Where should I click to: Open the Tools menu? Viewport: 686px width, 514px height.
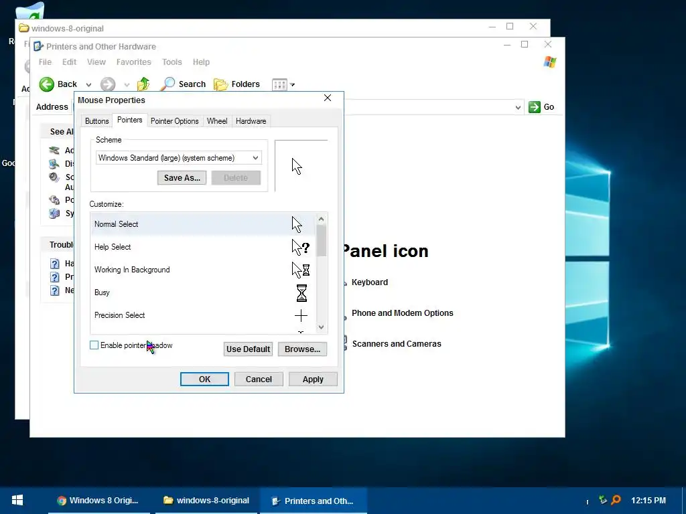pos(172,62)
